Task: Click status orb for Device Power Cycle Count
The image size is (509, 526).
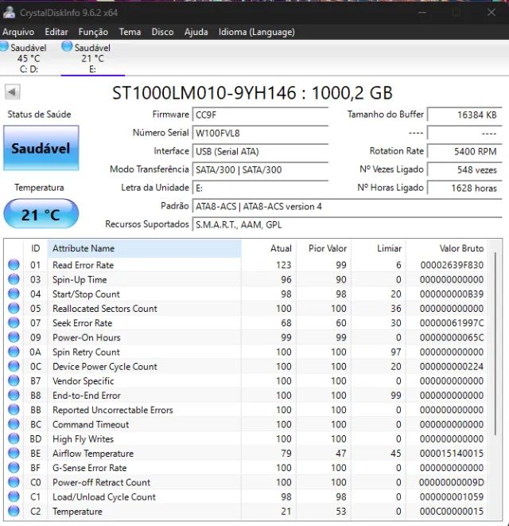Action: pos(14,366)
